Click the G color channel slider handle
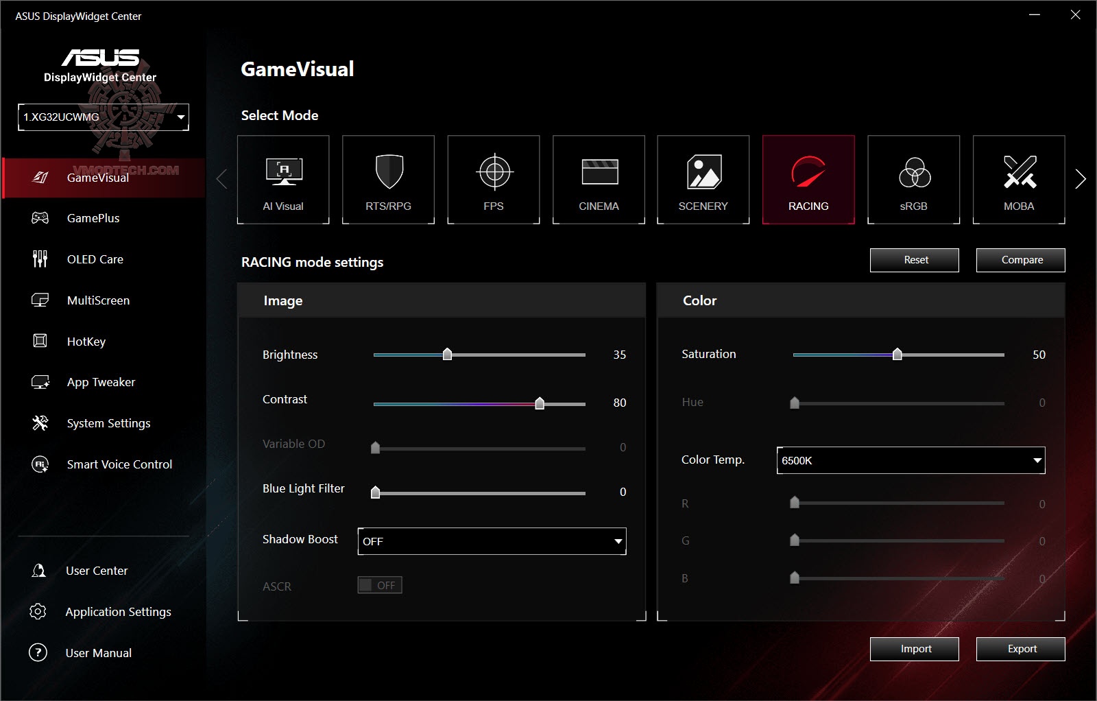The image size is (1097, 701). click(x=795, y=540)
